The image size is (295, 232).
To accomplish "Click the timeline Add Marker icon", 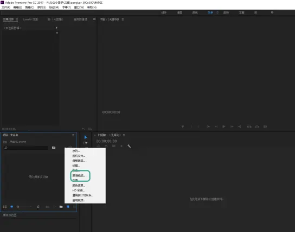I will pyautogui.click(x=121, y=146).
